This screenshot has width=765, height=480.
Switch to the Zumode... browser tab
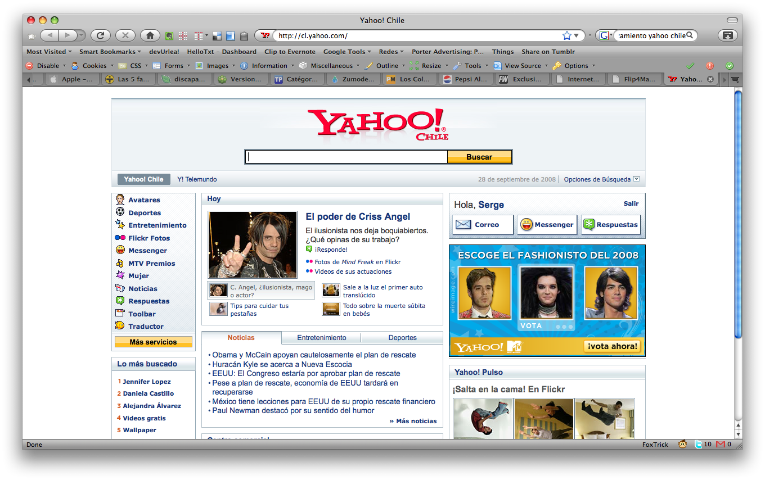[353, 79]
